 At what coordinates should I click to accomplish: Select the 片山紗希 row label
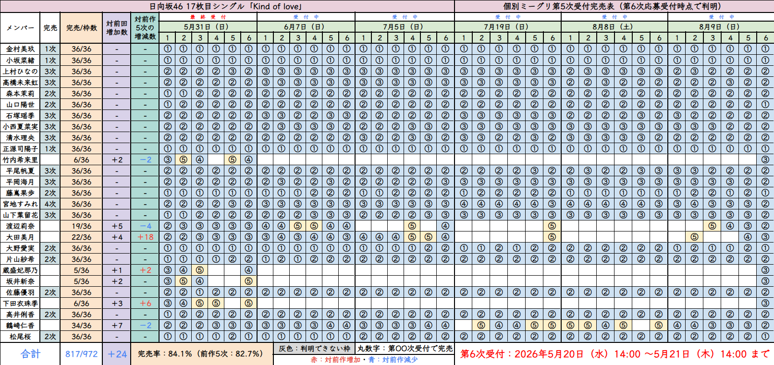(20, 259)
